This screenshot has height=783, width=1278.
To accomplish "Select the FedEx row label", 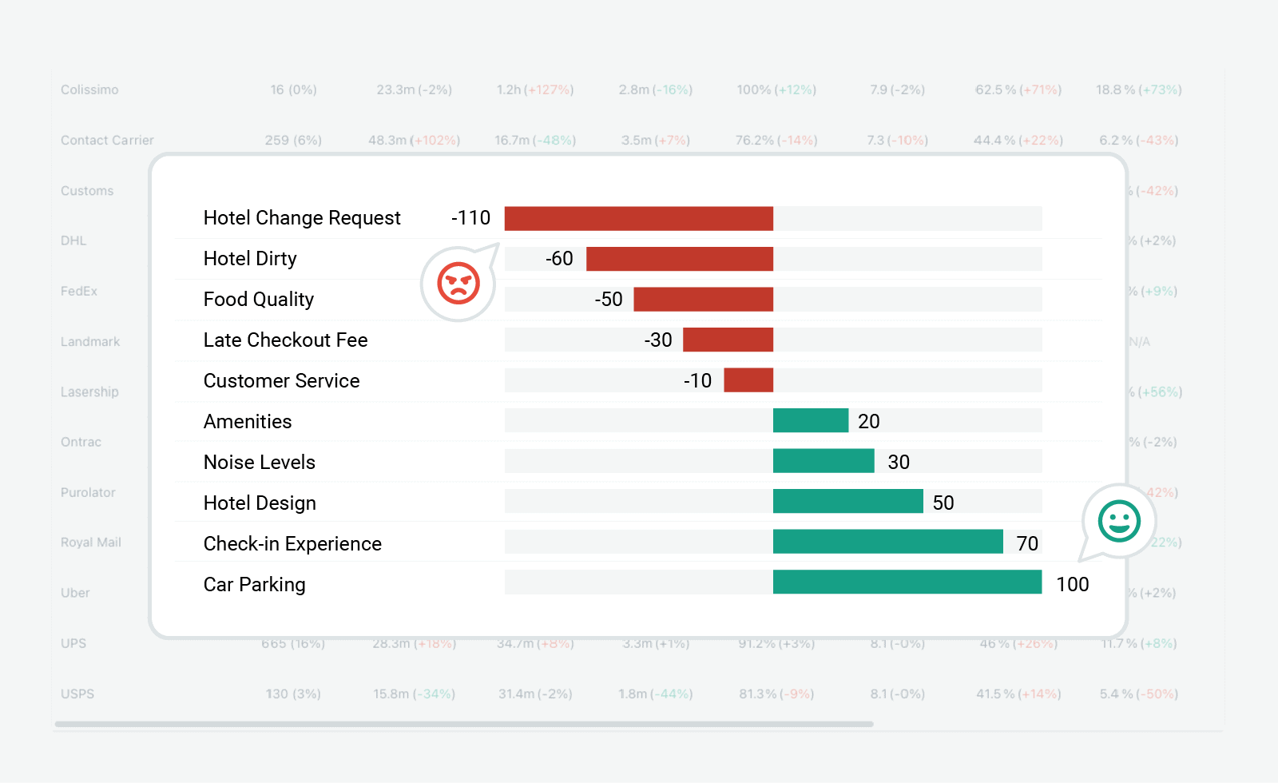I will tap(79, 291).
